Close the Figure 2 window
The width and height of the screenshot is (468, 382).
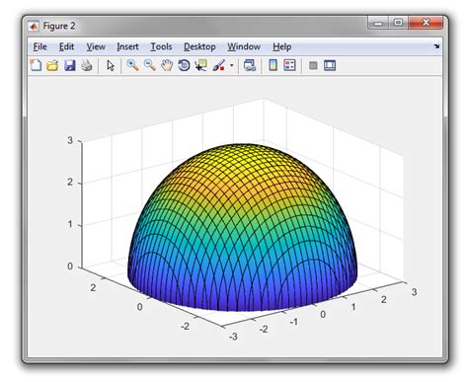[x=426, y=23]
